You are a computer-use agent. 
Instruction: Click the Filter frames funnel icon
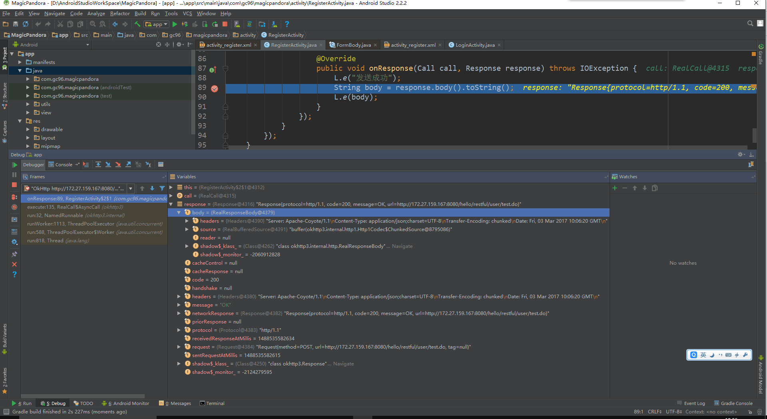162,188
